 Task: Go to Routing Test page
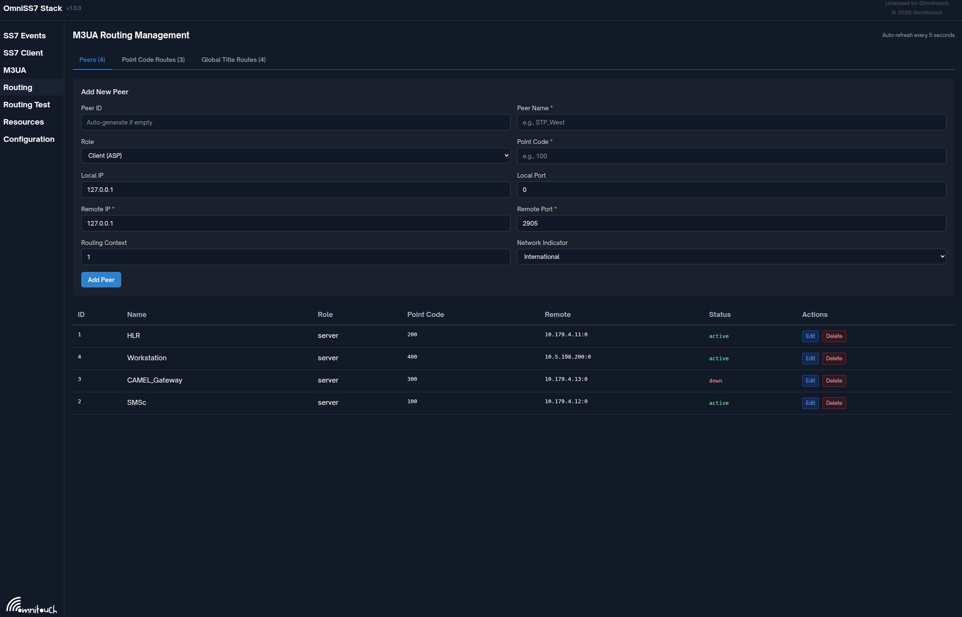[27, 105]
